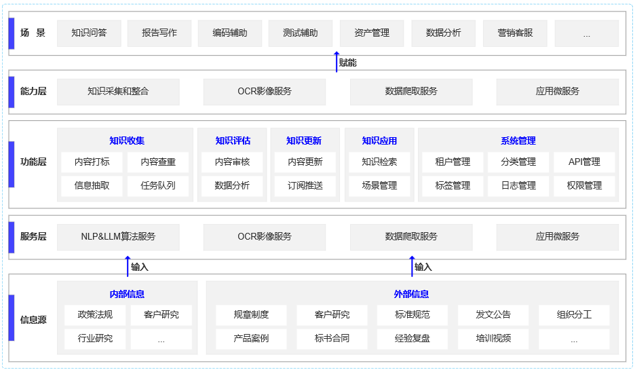635x370 pixels.
Task: Click the API管理 box
Action: click(x=584, y=162)
